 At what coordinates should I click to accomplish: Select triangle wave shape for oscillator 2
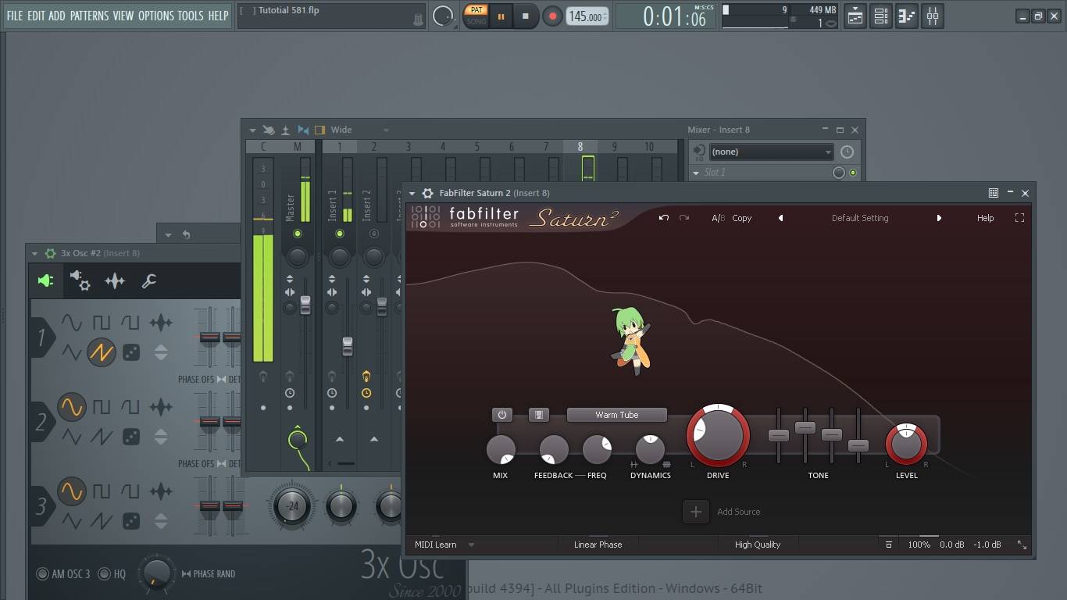click(x=71, y=437)
